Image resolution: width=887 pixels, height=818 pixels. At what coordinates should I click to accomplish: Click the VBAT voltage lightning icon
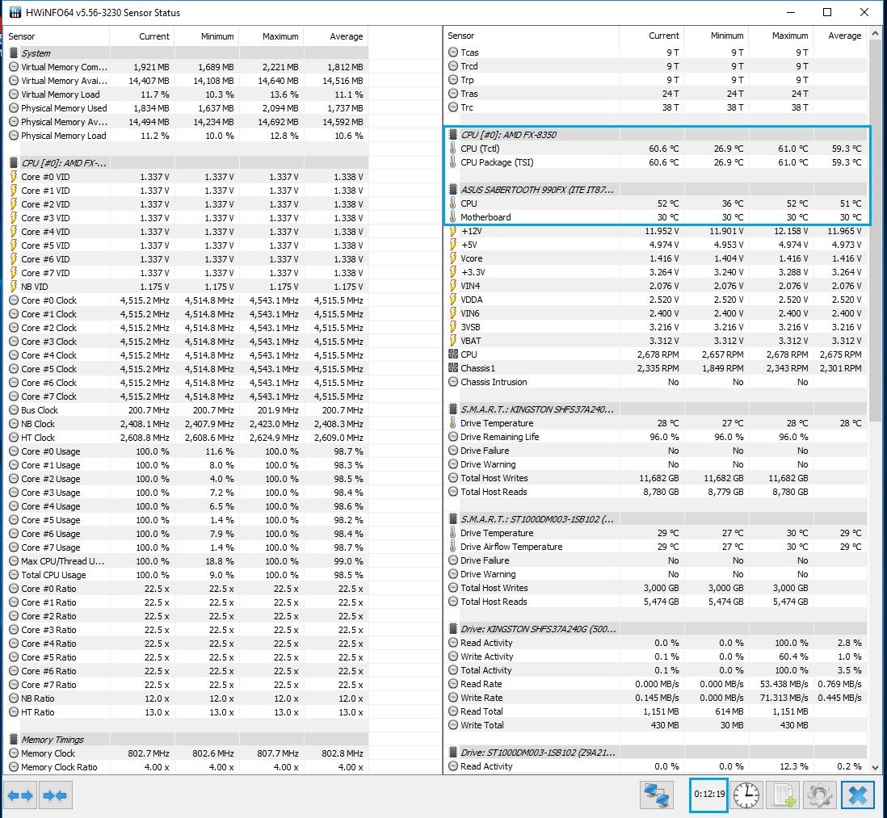pyautogui.click(x=452, y=340)
